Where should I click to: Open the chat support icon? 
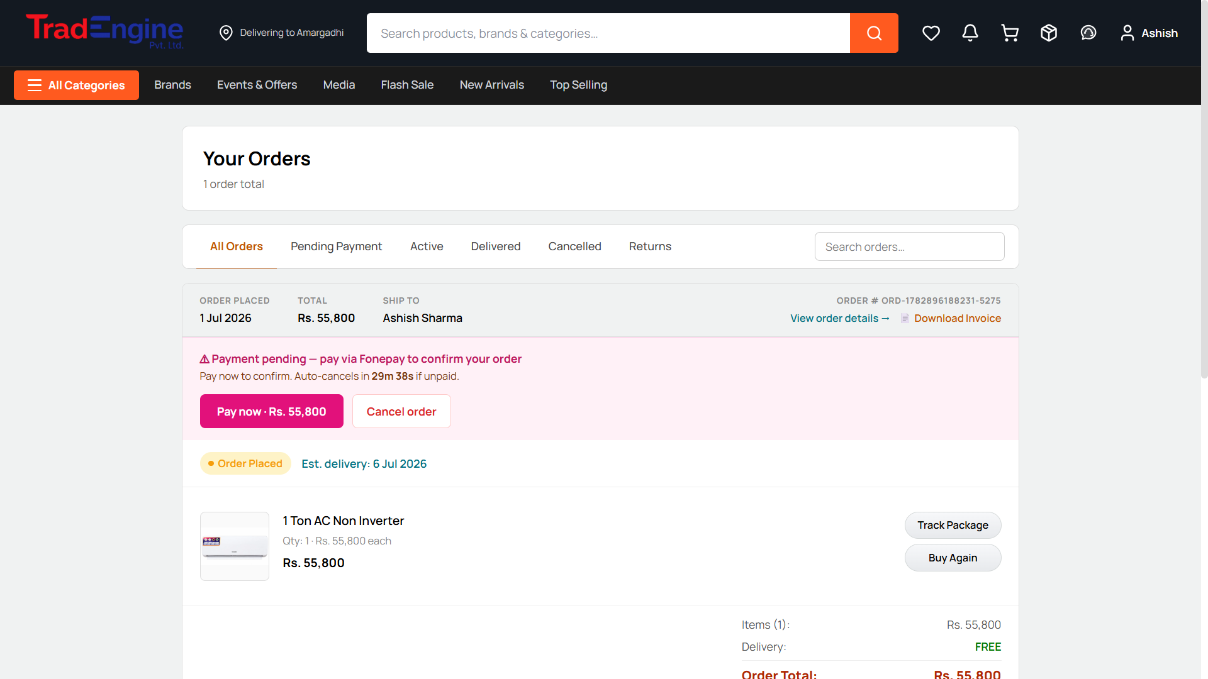tap(1088, 33)
